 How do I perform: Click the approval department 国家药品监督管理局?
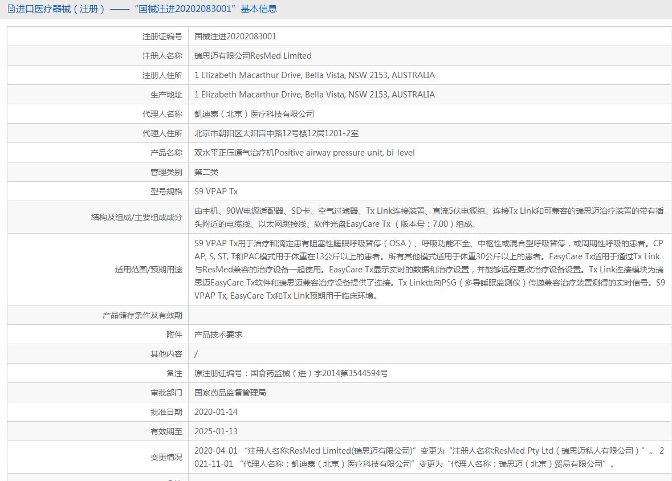(230, 393)
